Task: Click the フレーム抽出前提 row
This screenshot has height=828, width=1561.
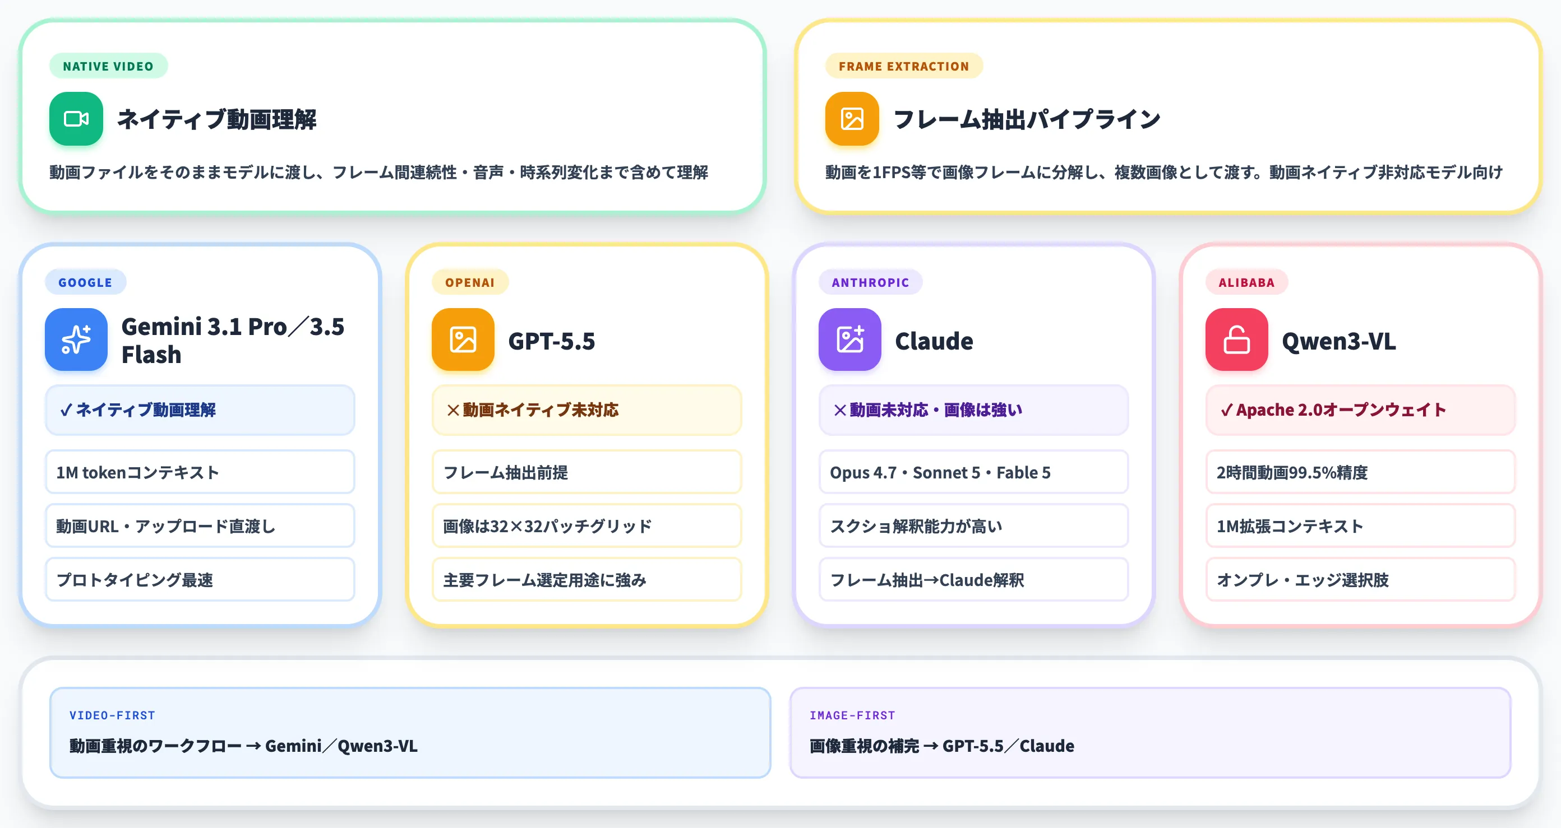Action: 586,472
